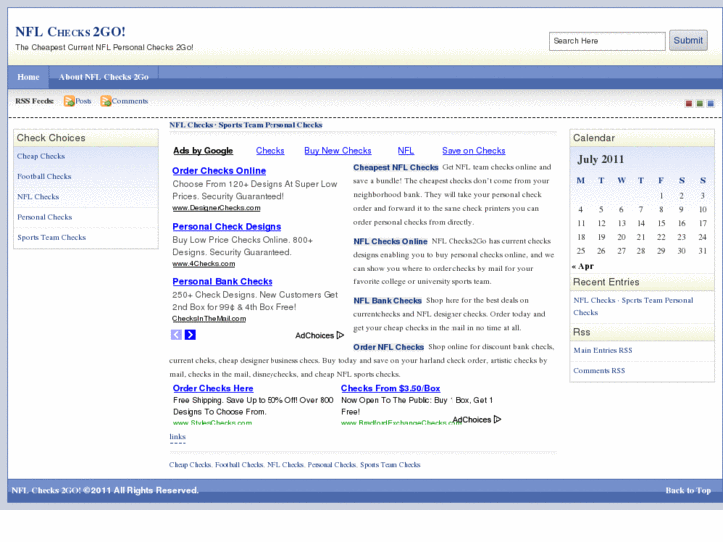Open the Home tab
Image resolution: width=723 pixels, height=542 pixels.
(x=28, y=77)
